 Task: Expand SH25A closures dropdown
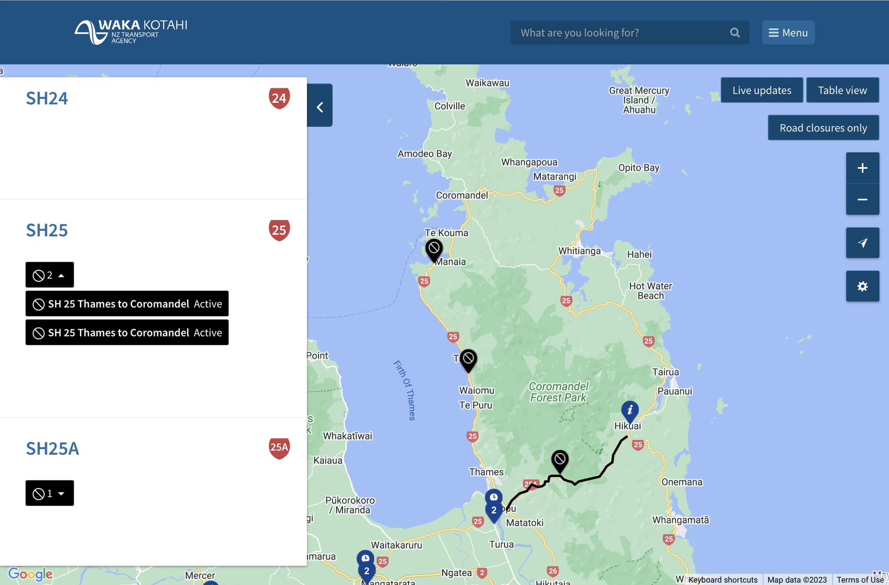(x=49, y=493)
